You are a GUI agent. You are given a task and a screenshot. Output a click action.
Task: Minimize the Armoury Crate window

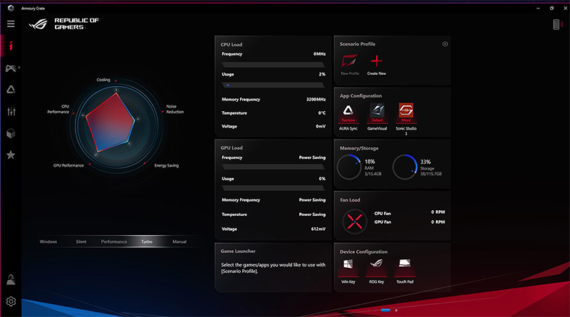538,8
